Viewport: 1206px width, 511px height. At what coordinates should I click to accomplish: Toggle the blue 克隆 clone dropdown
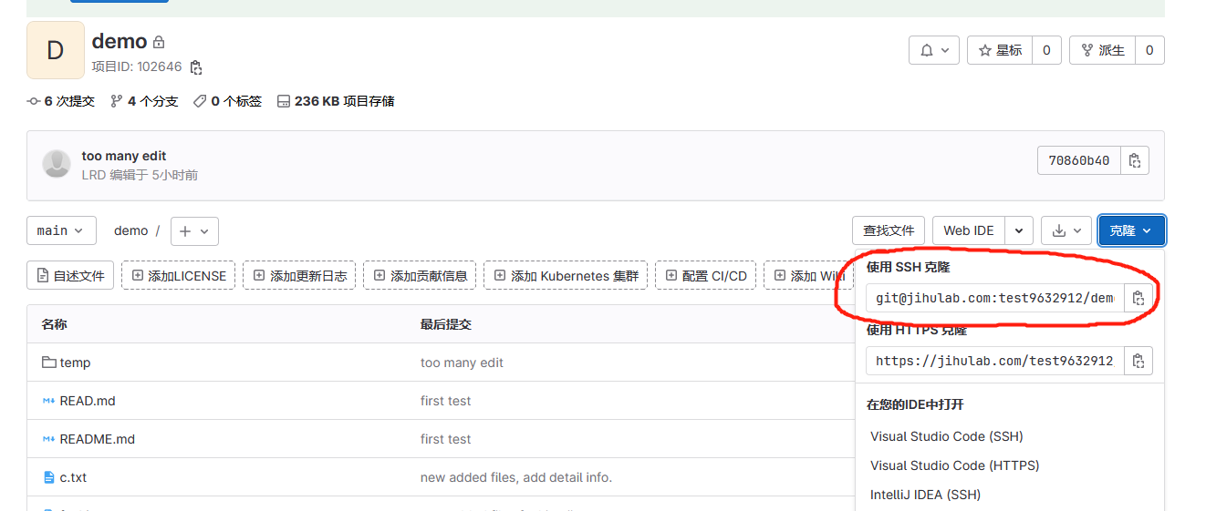click(x=1131, y=230)
